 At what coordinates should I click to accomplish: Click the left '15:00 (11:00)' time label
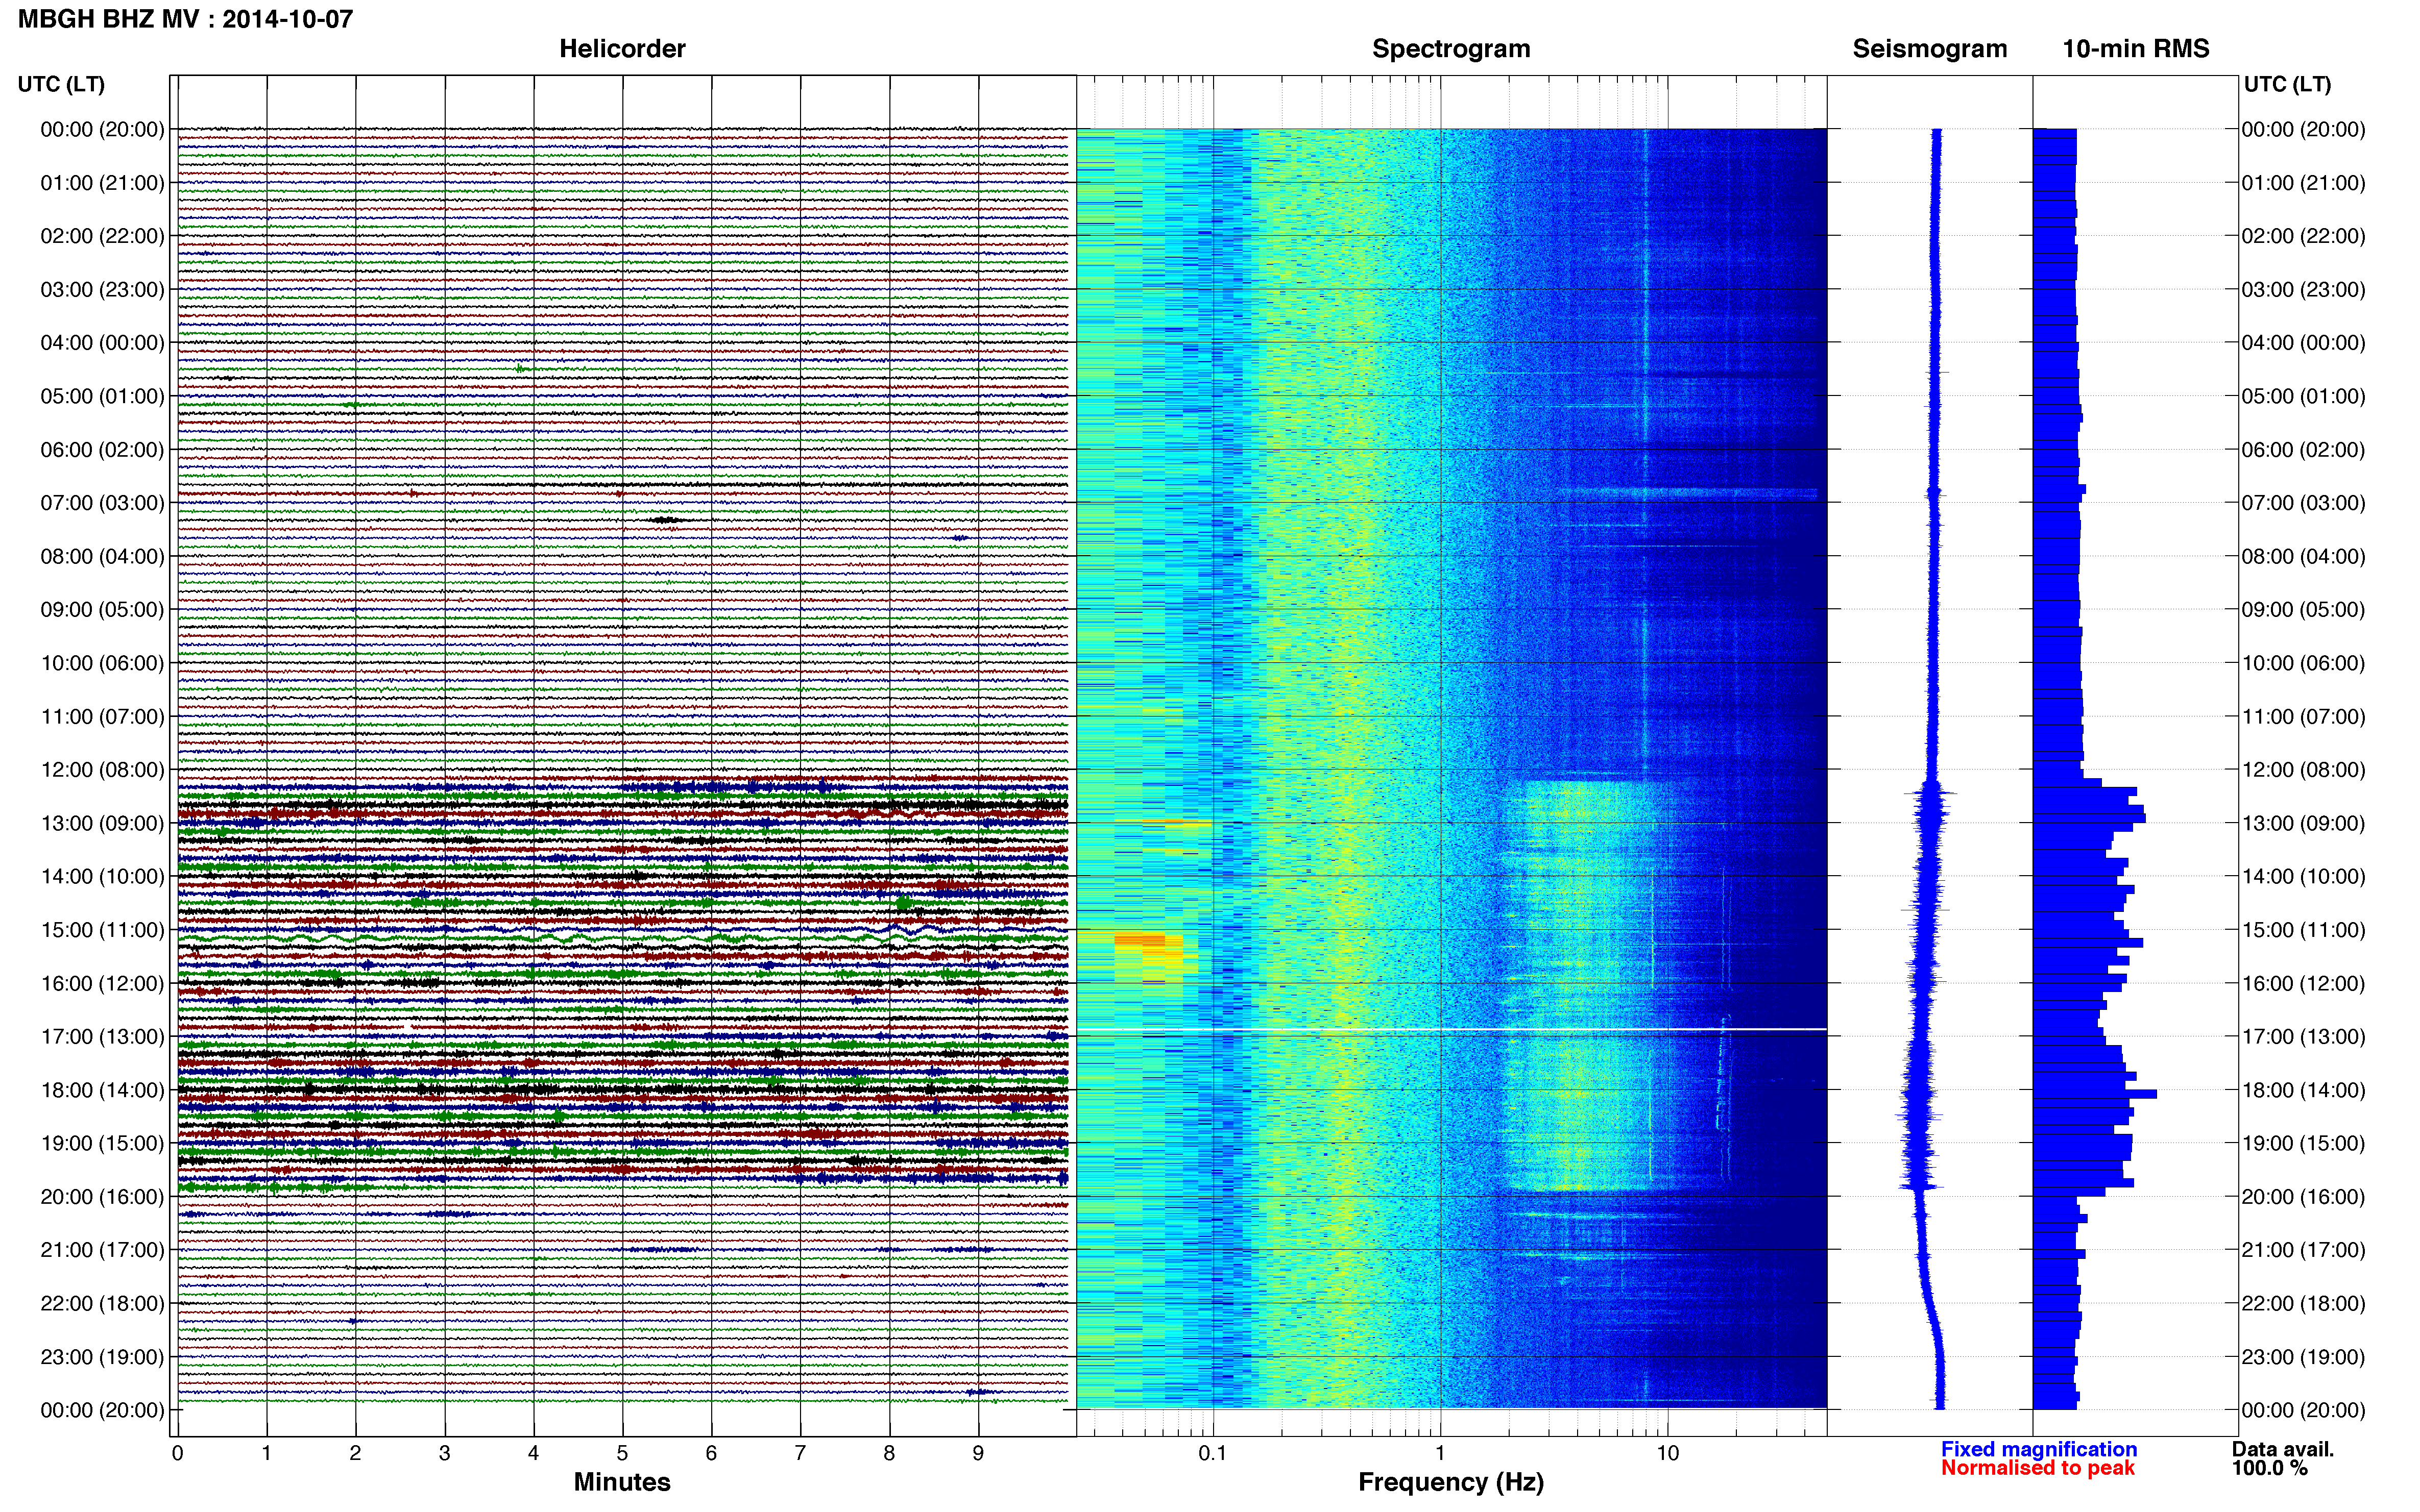point(102,930)
